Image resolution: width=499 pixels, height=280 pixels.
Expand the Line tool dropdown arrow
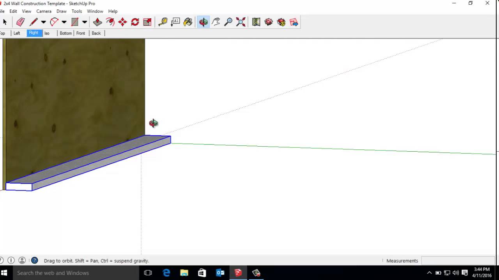coord(43,22)
